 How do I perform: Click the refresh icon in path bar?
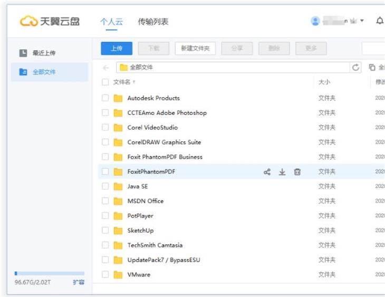click(355, 68)
